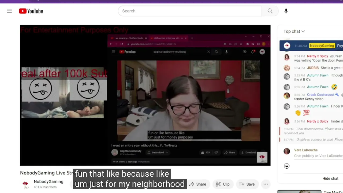This screenshot has height=193, width=343.
Task: Open the chat emoji picker
Action: (x=287, y=166)
